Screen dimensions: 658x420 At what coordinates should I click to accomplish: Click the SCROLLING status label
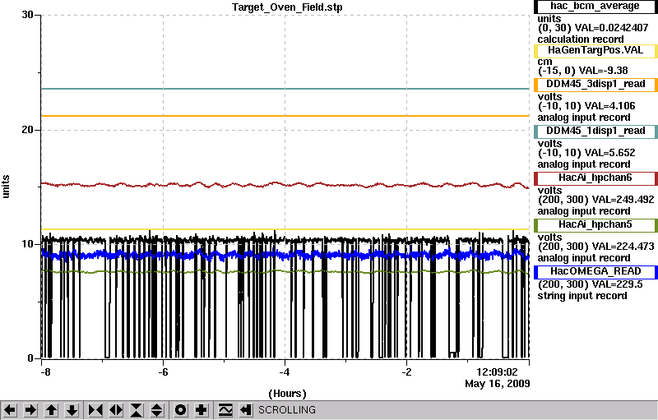point(286,409)
